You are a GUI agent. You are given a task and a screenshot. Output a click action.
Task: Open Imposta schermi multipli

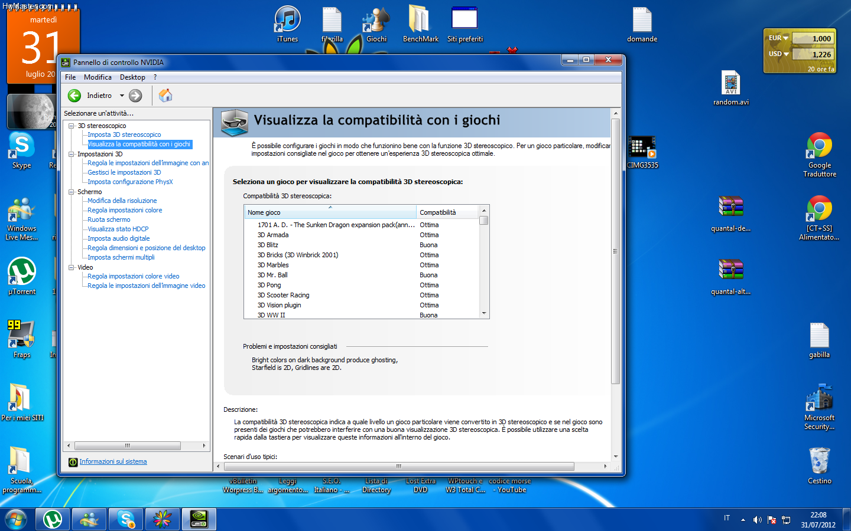point(121,257)
